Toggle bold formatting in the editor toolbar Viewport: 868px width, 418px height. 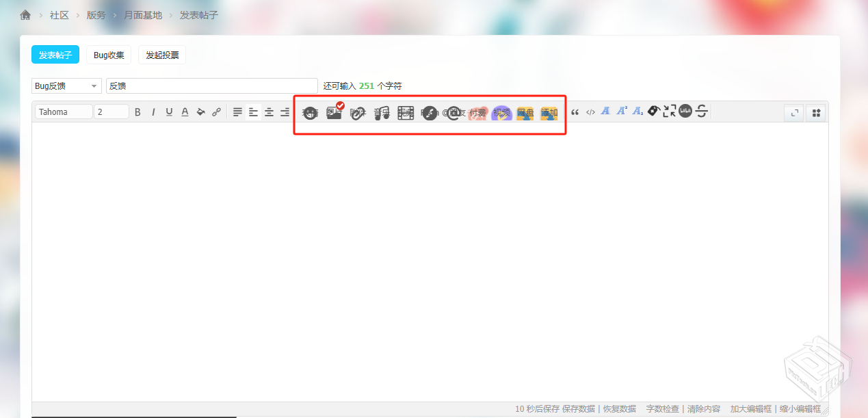137,112
